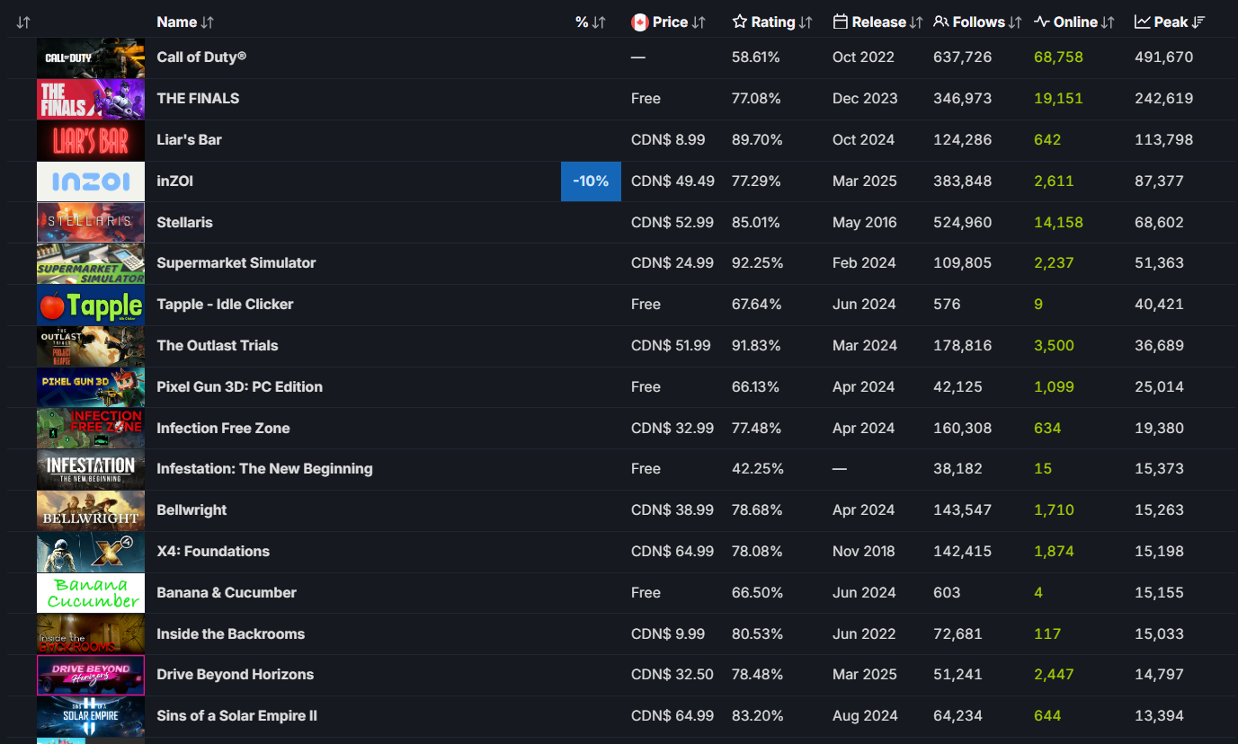Screen dimensions: 1238x744
Task: Click the calendar icon in the Release header
Action: (841, 22)
